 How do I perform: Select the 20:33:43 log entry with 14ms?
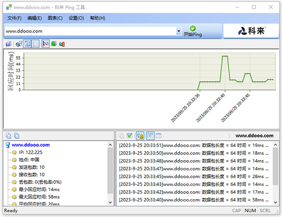(194, 185)
